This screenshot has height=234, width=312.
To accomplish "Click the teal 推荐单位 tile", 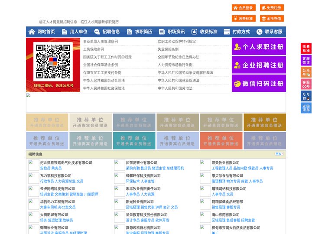I will coord(134,140).
